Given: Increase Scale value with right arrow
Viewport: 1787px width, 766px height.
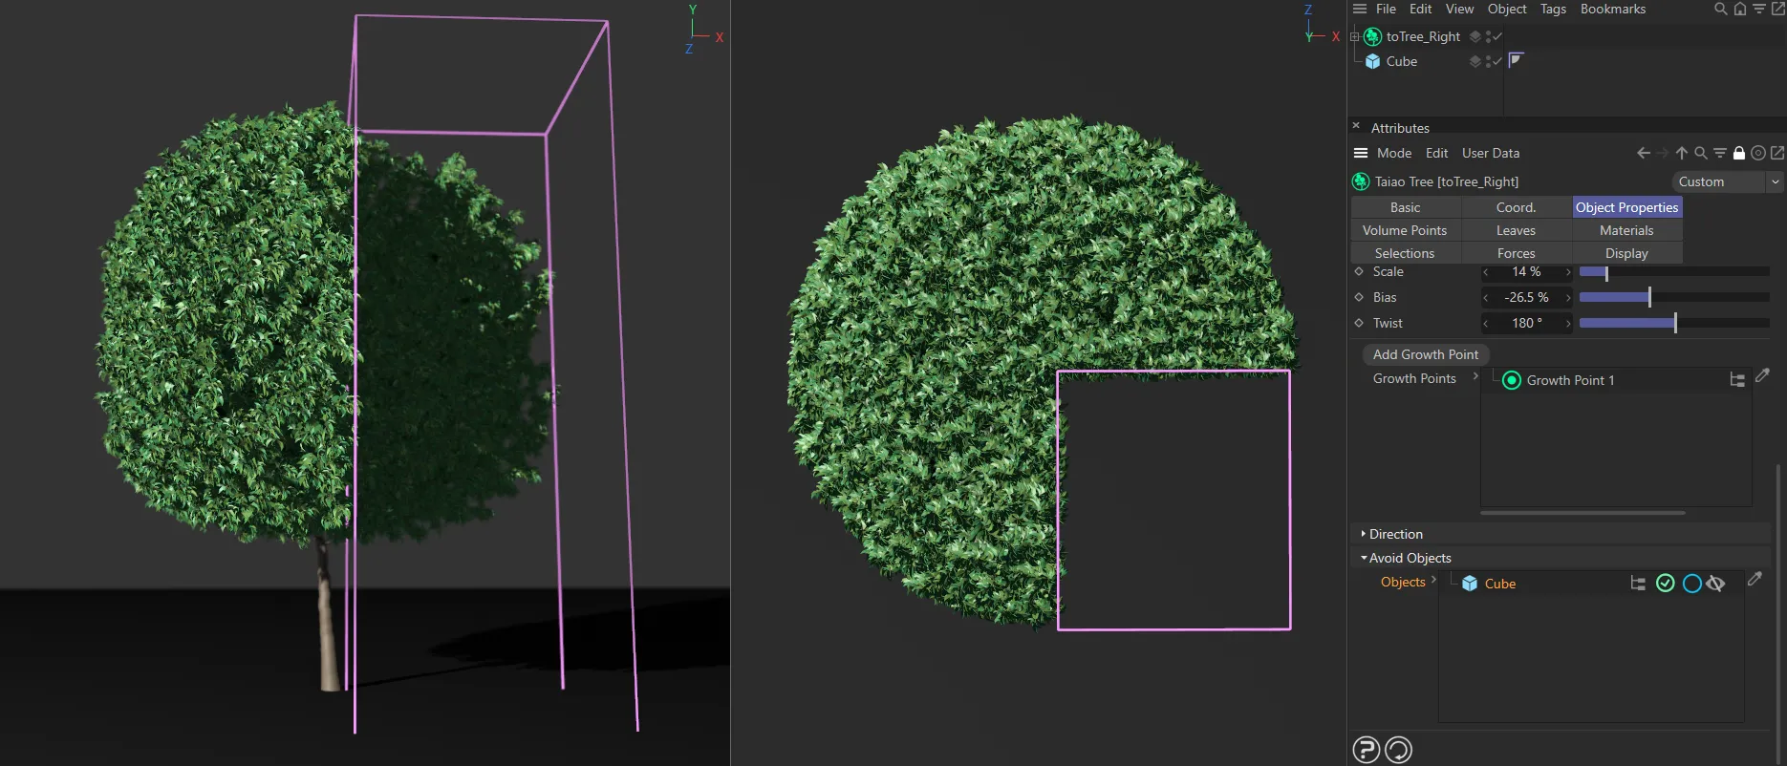Looking at the screenshot, I should [x=1568, y=272].
